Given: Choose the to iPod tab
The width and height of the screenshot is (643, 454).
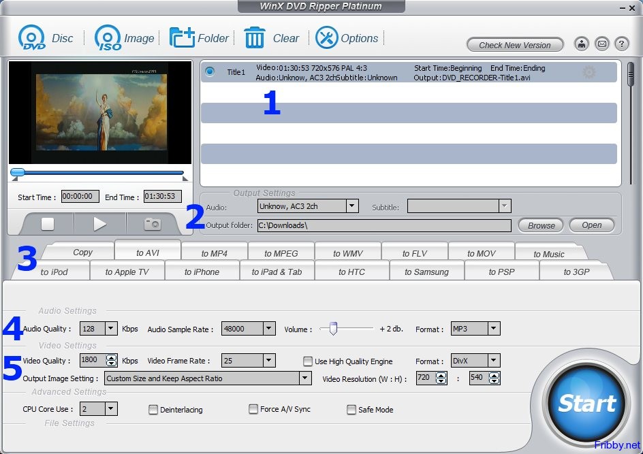Looking at the screenshot, I should tap(54, 272).
